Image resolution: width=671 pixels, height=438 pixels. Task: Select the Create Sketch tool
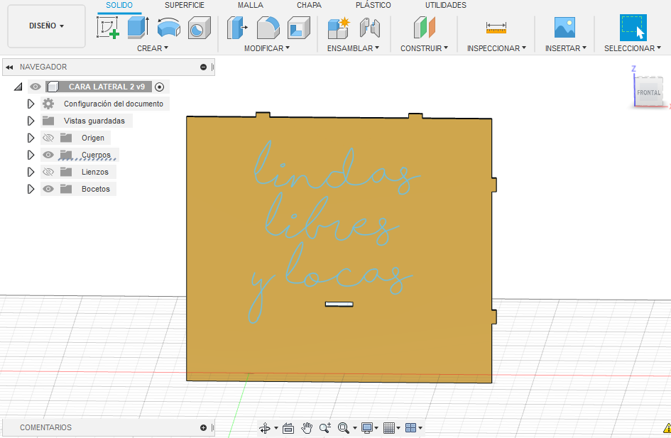tap(107, 28)
